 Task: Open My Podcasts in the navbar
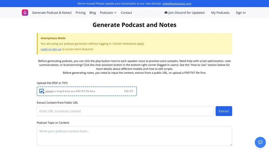coord(220,13)
